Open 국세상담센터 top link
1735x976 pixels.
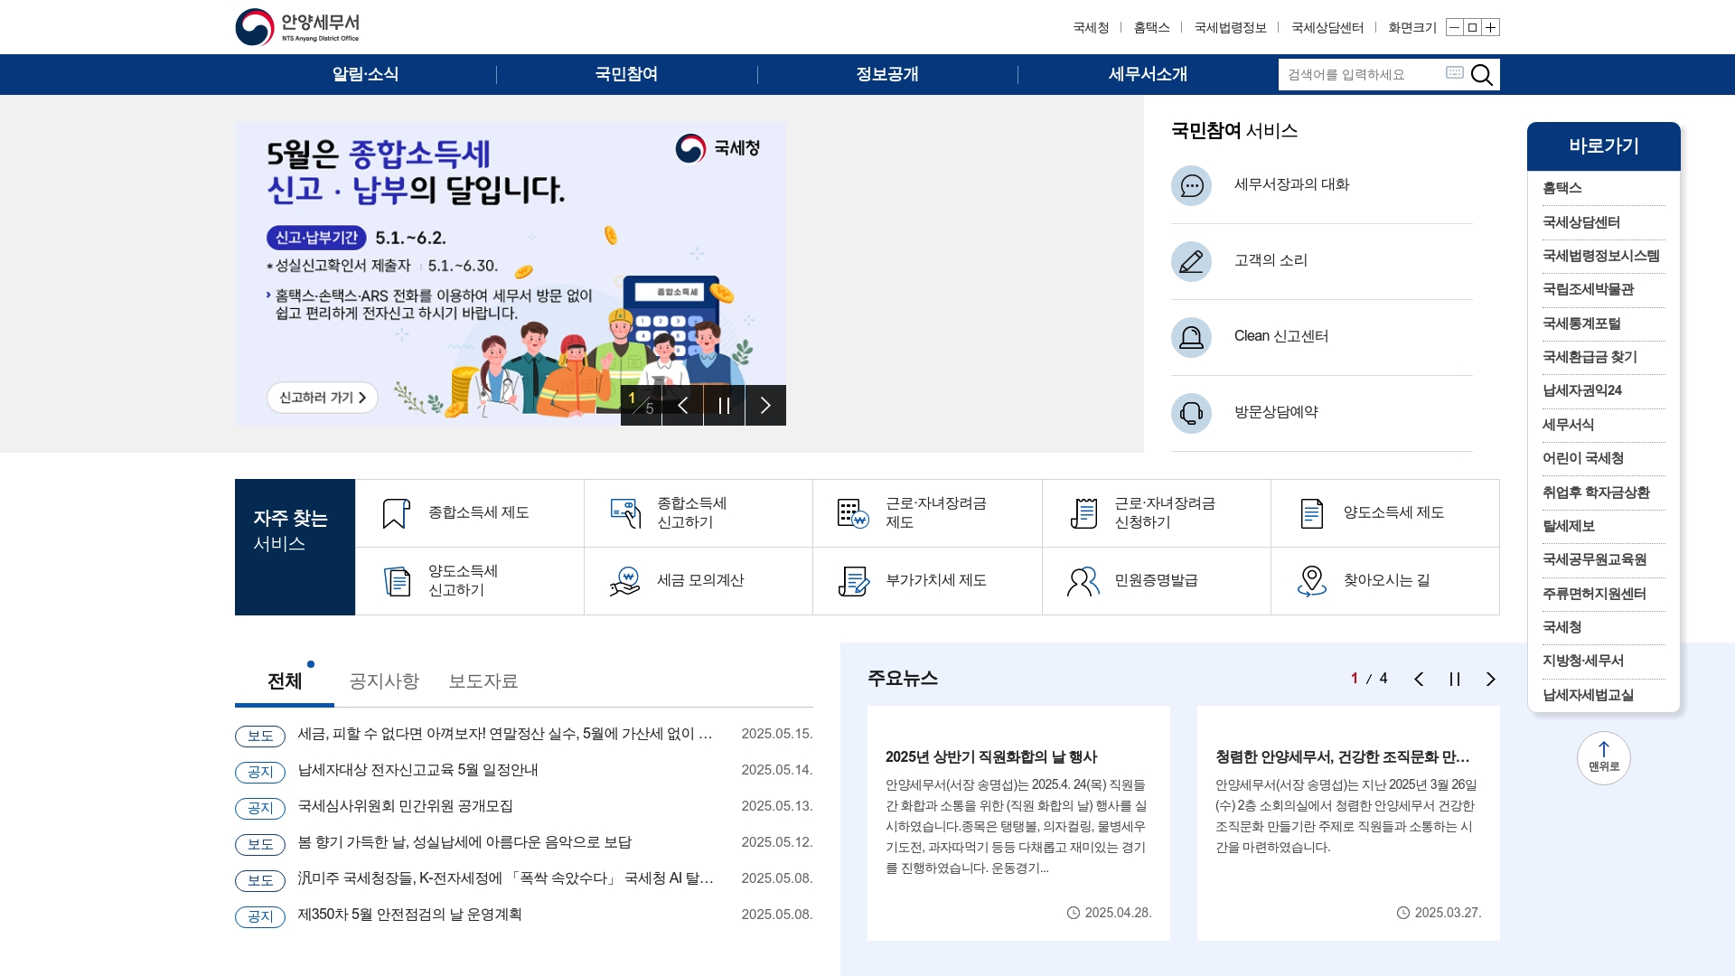click(x=1327, y=28)
